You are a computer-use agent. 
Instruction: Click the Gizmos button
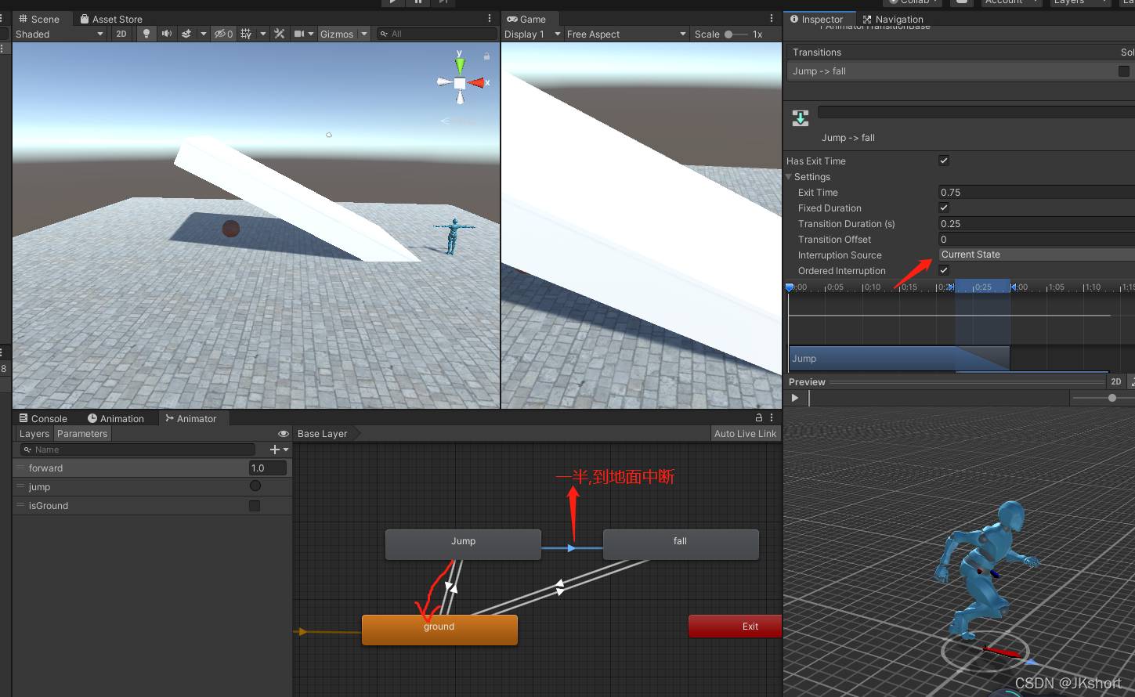pyautogui.click(x=337, y=34)
